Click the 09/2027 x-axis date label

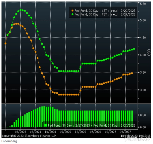click(125, 132)
